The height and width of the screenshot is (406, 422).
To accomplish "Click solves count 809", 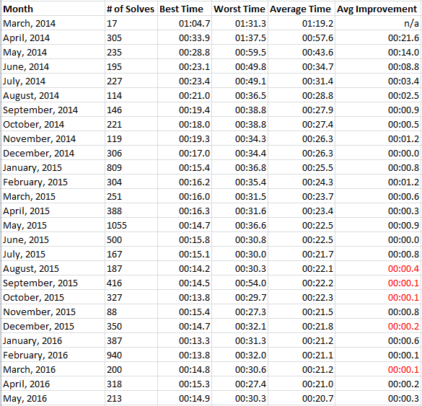I will tap(131, 167).
